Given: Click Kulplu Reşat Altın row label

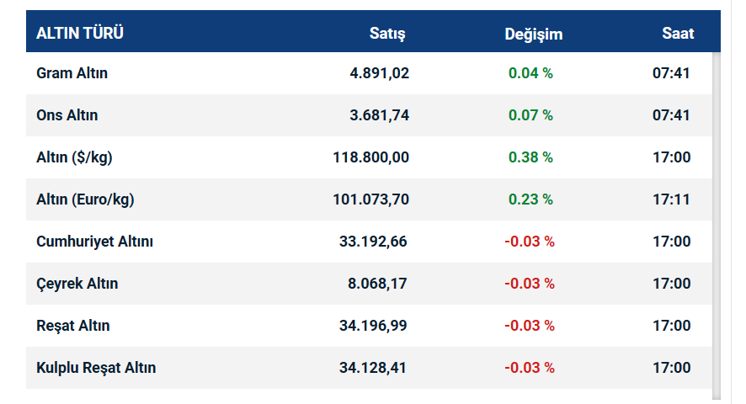Looking at the screenshot, I should click(x=96, y=368).
